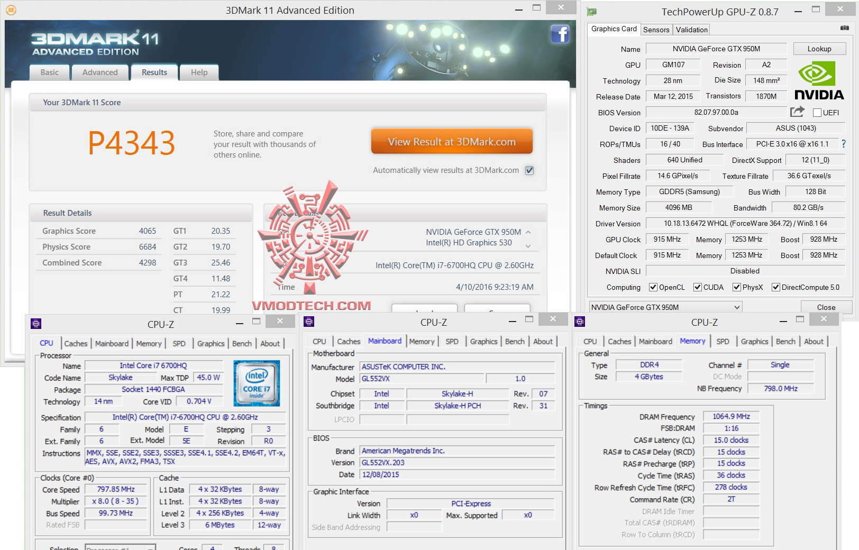The height and width of the screenshot is (550, 859).
Task: Click the app icon of the CPU-Z window showing Processor info
Action: coord(36,324)
